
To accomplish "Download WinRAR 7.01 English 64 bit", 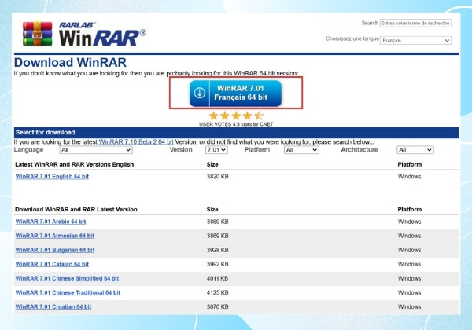I will pos(52,177).
